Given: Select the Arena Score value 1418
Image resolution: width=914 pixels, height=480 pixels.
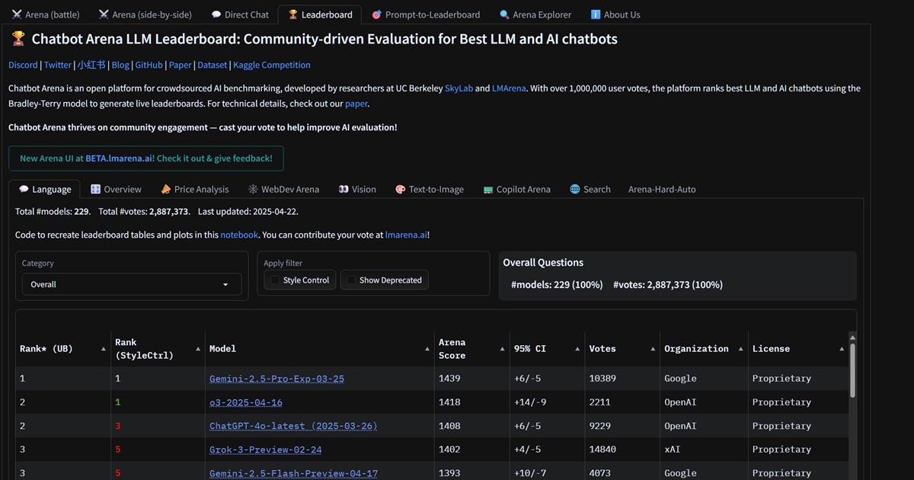Looking at the screenshot, I should [x=449, y=402].
